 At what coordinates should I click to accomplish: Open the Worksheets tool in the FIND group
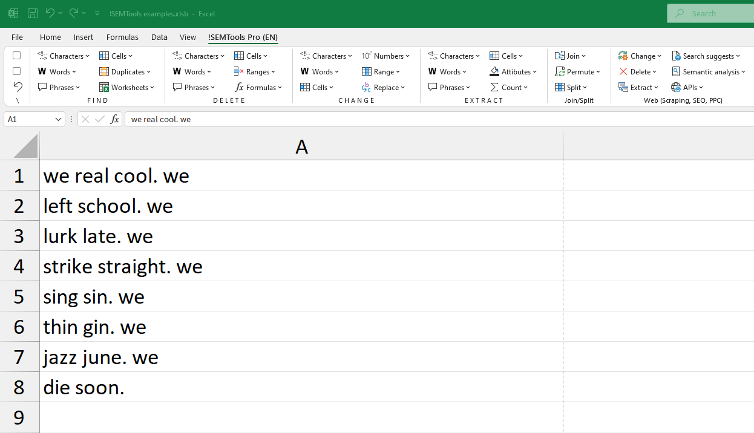tap(127, 87)
